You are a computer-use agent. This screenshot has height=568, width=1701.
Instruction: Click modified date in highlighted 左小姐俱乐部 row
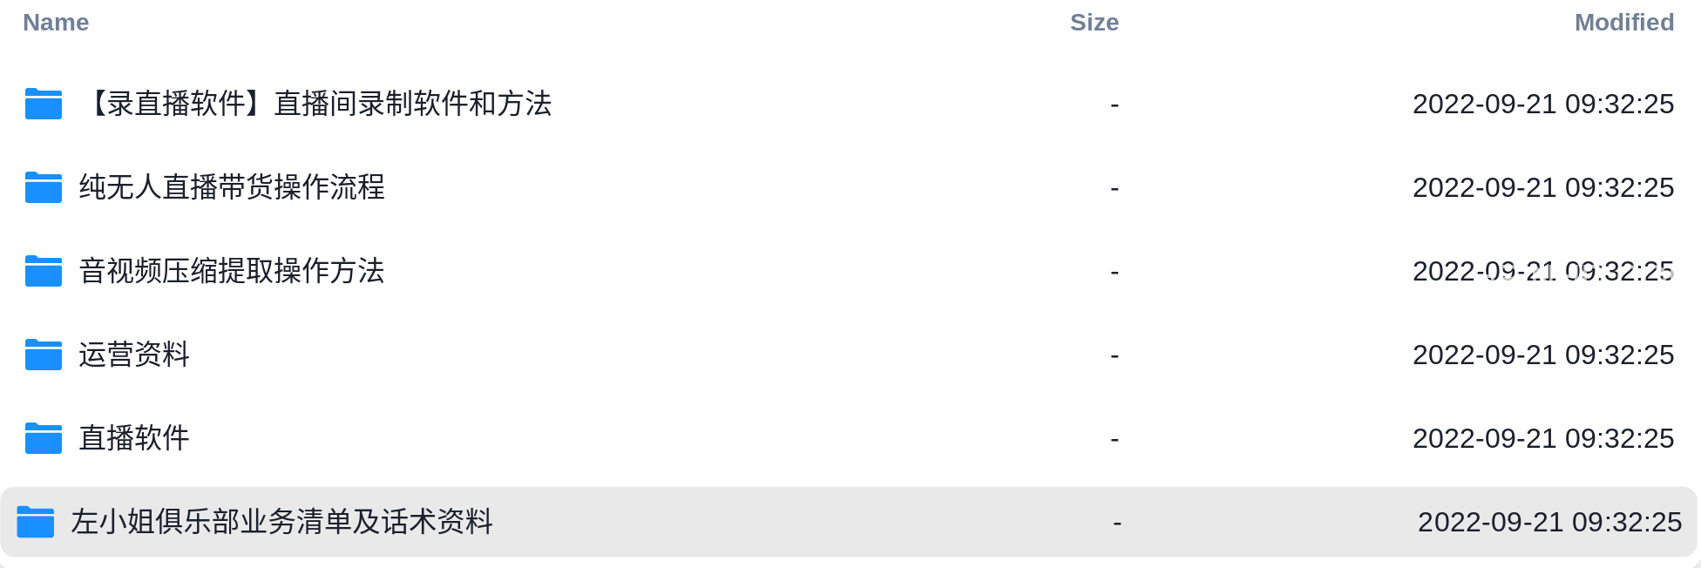click(x=1549, y=522)
